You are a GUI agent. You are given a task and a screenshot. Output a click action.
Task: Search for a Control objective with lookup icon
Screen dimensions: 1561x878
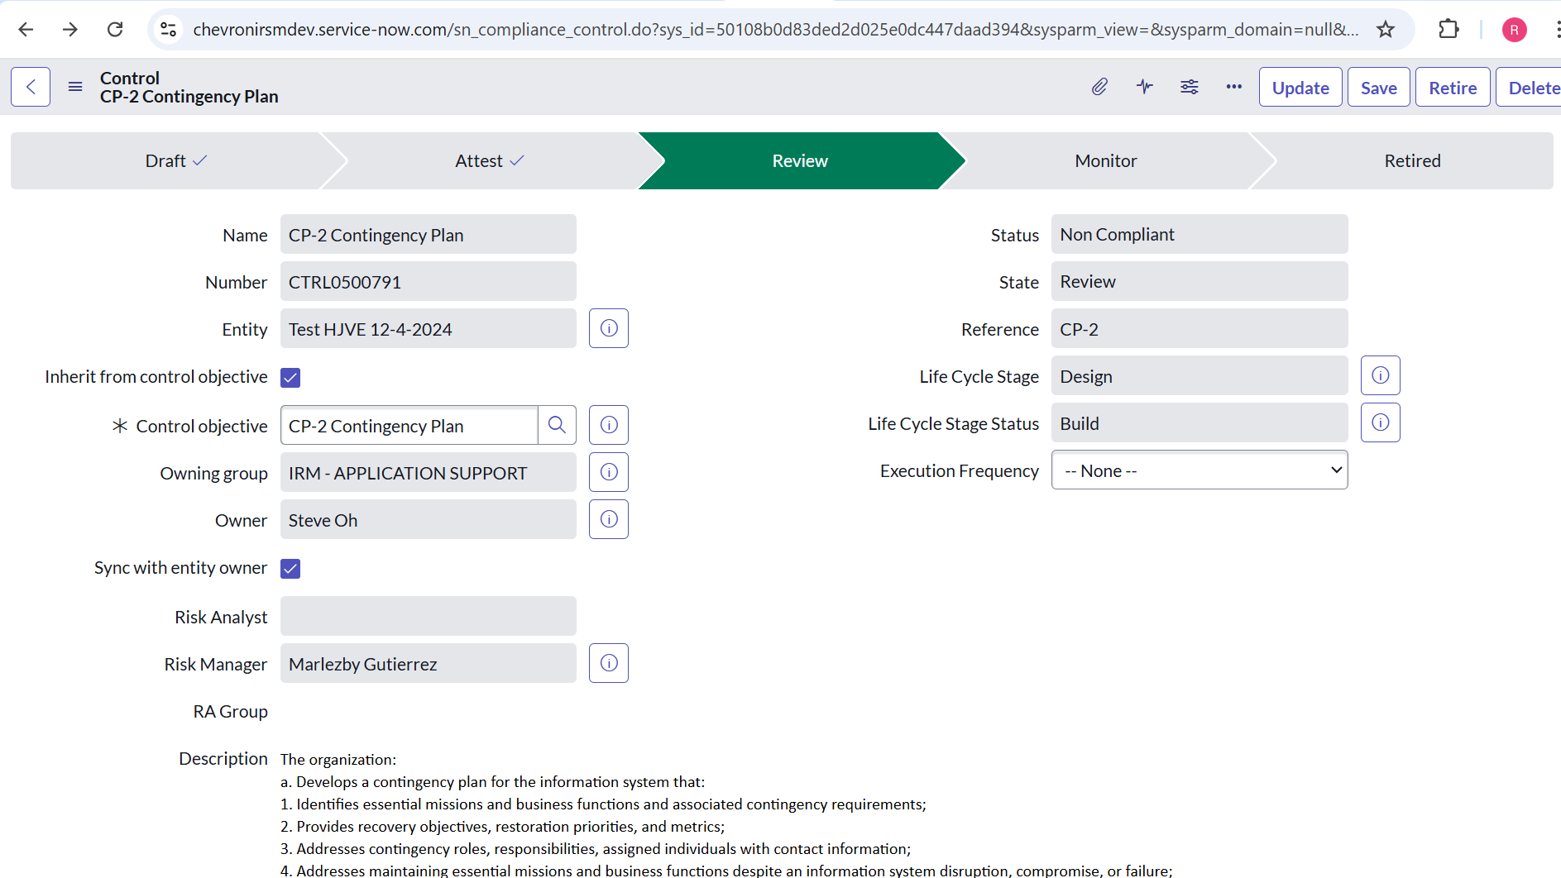pyautogui.click(x=558, y=425)
